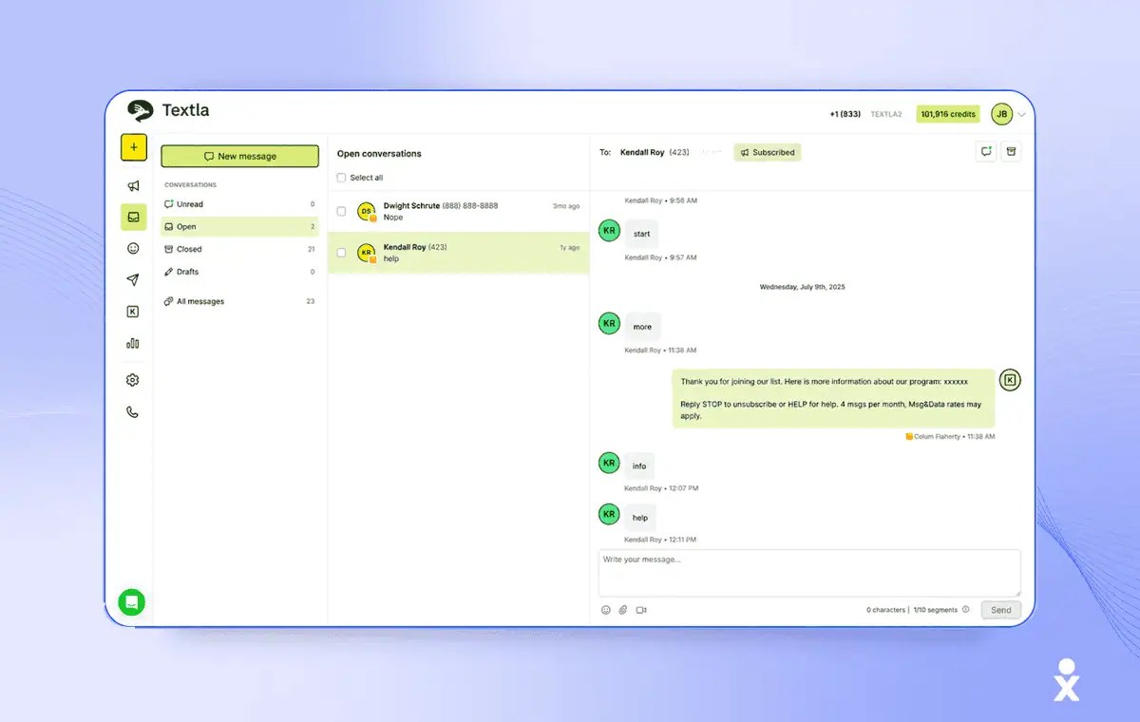Click the yellow plus create button

click(x=133, y=147)
